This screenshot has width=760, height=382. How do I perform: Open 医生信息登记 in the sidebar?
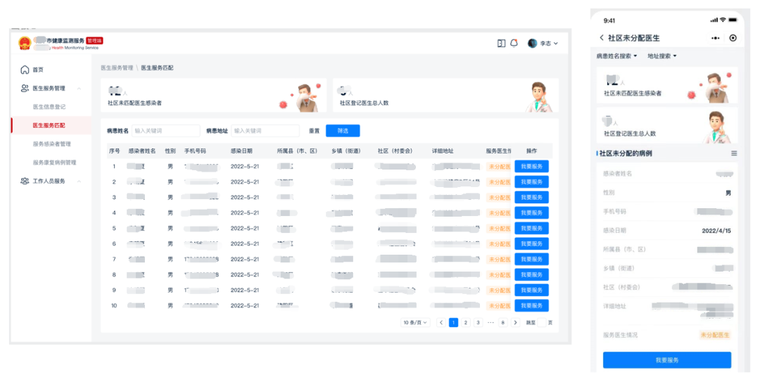coord(49,107)
